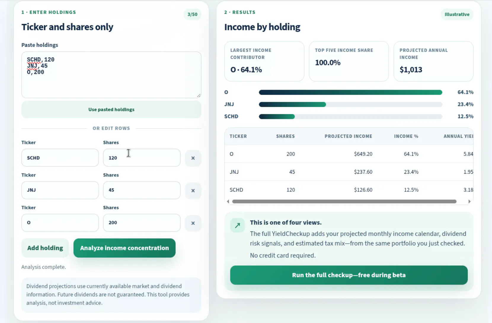Click the 12.5% cell in SCHD table row
Screen dimensions: 492x323
point(411,190)
